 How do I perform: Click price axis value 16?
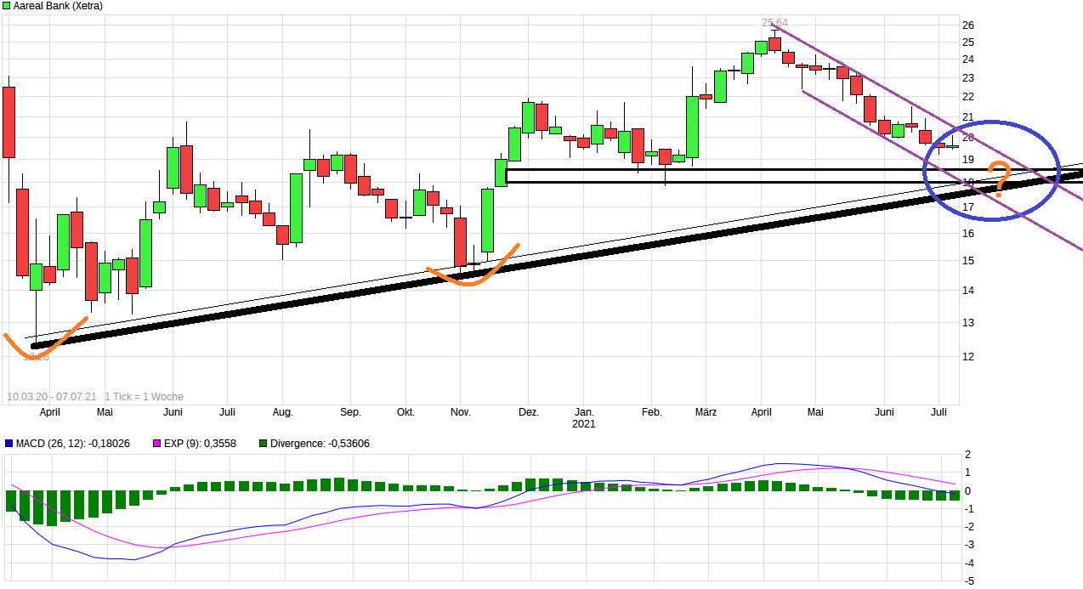click(x=968, y=234)
